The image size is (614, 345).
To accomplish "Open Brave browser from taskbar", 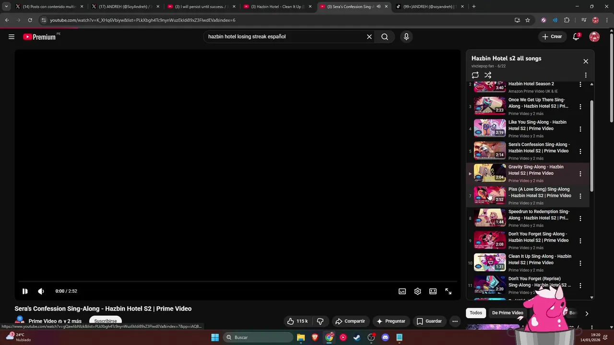I will [x=315, y=337].
